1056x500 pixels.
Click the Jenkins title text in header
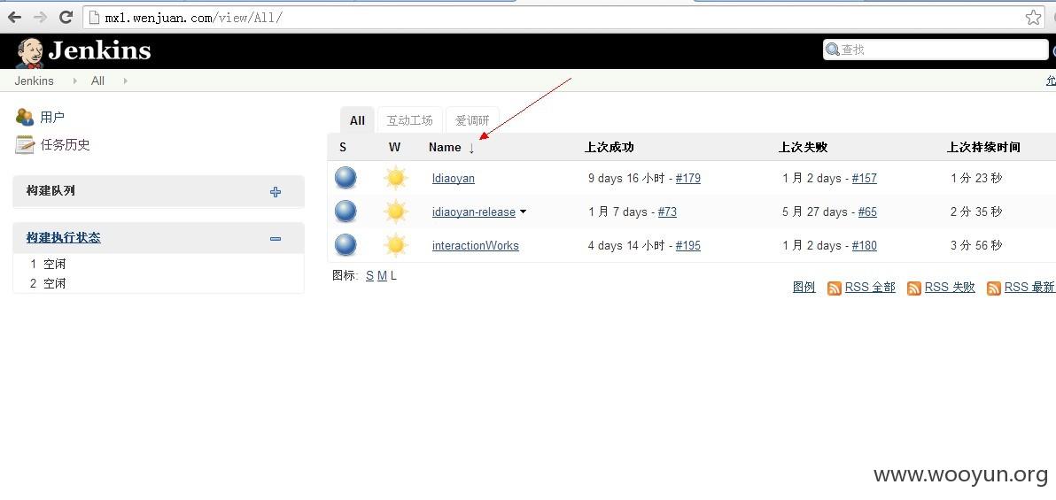tap(100, 51)
